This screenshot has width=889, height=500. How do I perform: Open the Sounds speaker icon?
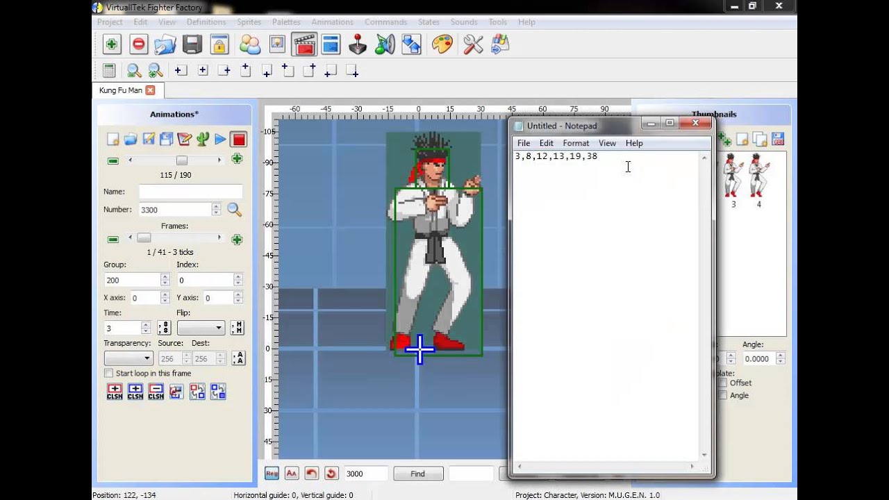(x=384, y=44)
